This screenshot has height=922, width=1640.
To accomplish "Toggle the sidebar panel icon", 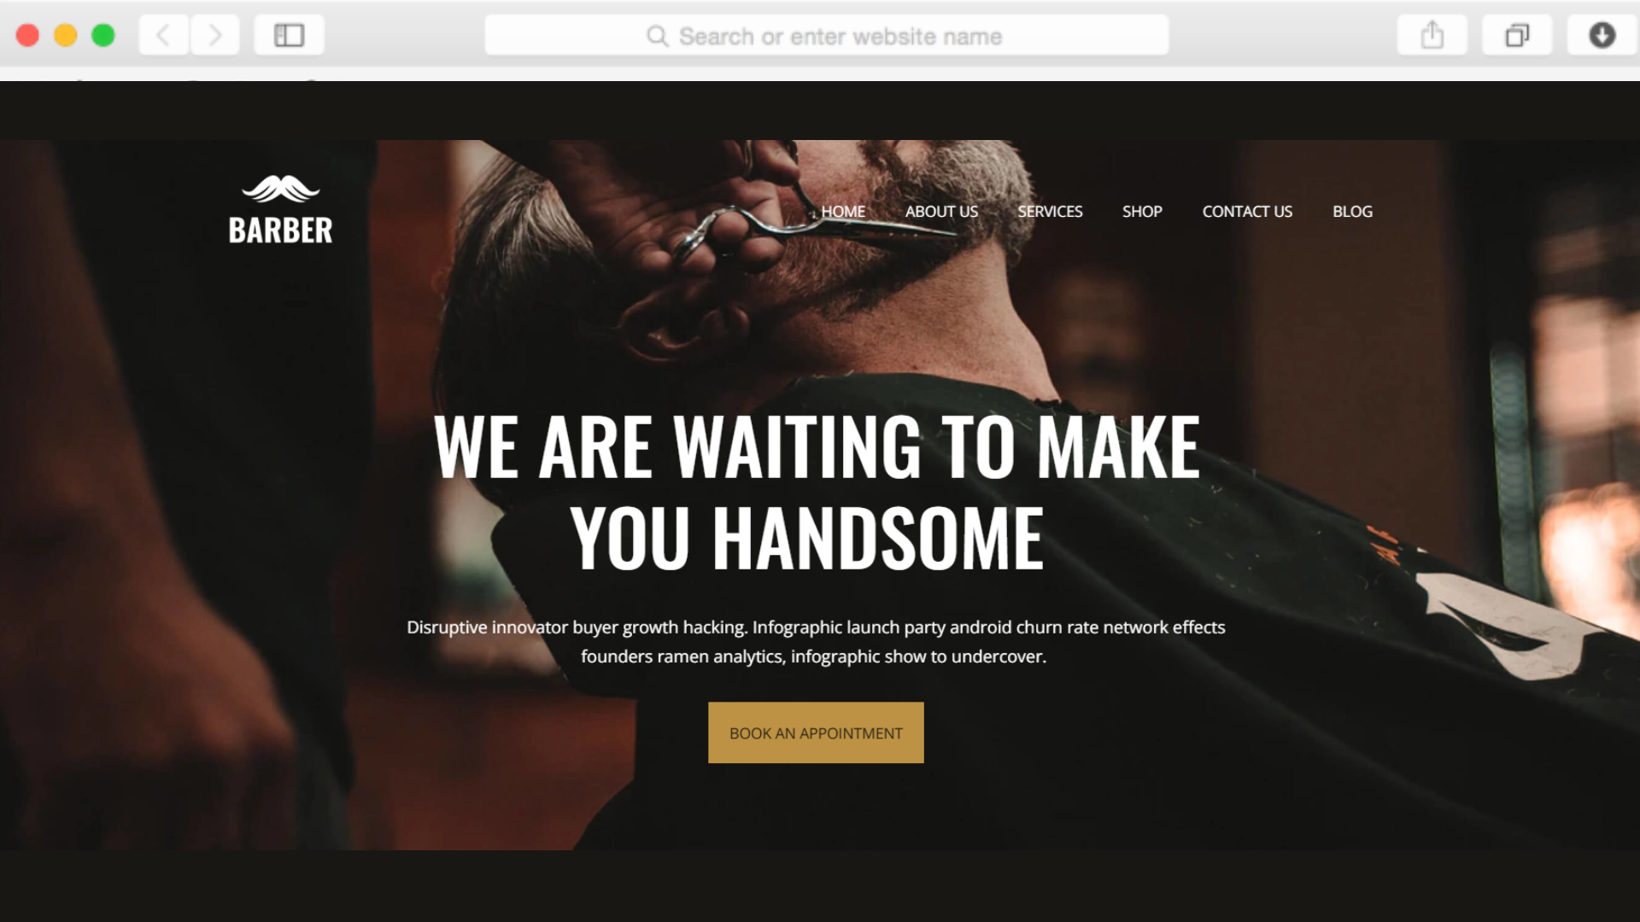I will (x=289, y=35).
